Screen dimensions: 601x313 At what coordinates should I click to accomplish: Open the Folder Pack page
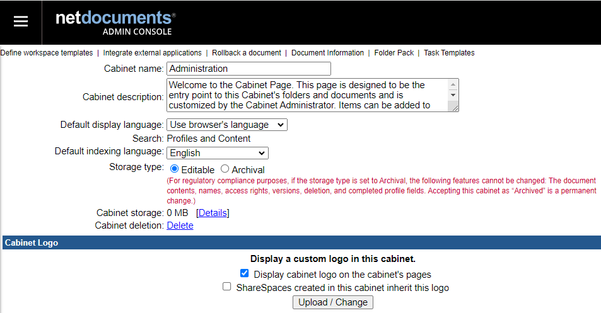pyautogui.click(x=394, y=53)
